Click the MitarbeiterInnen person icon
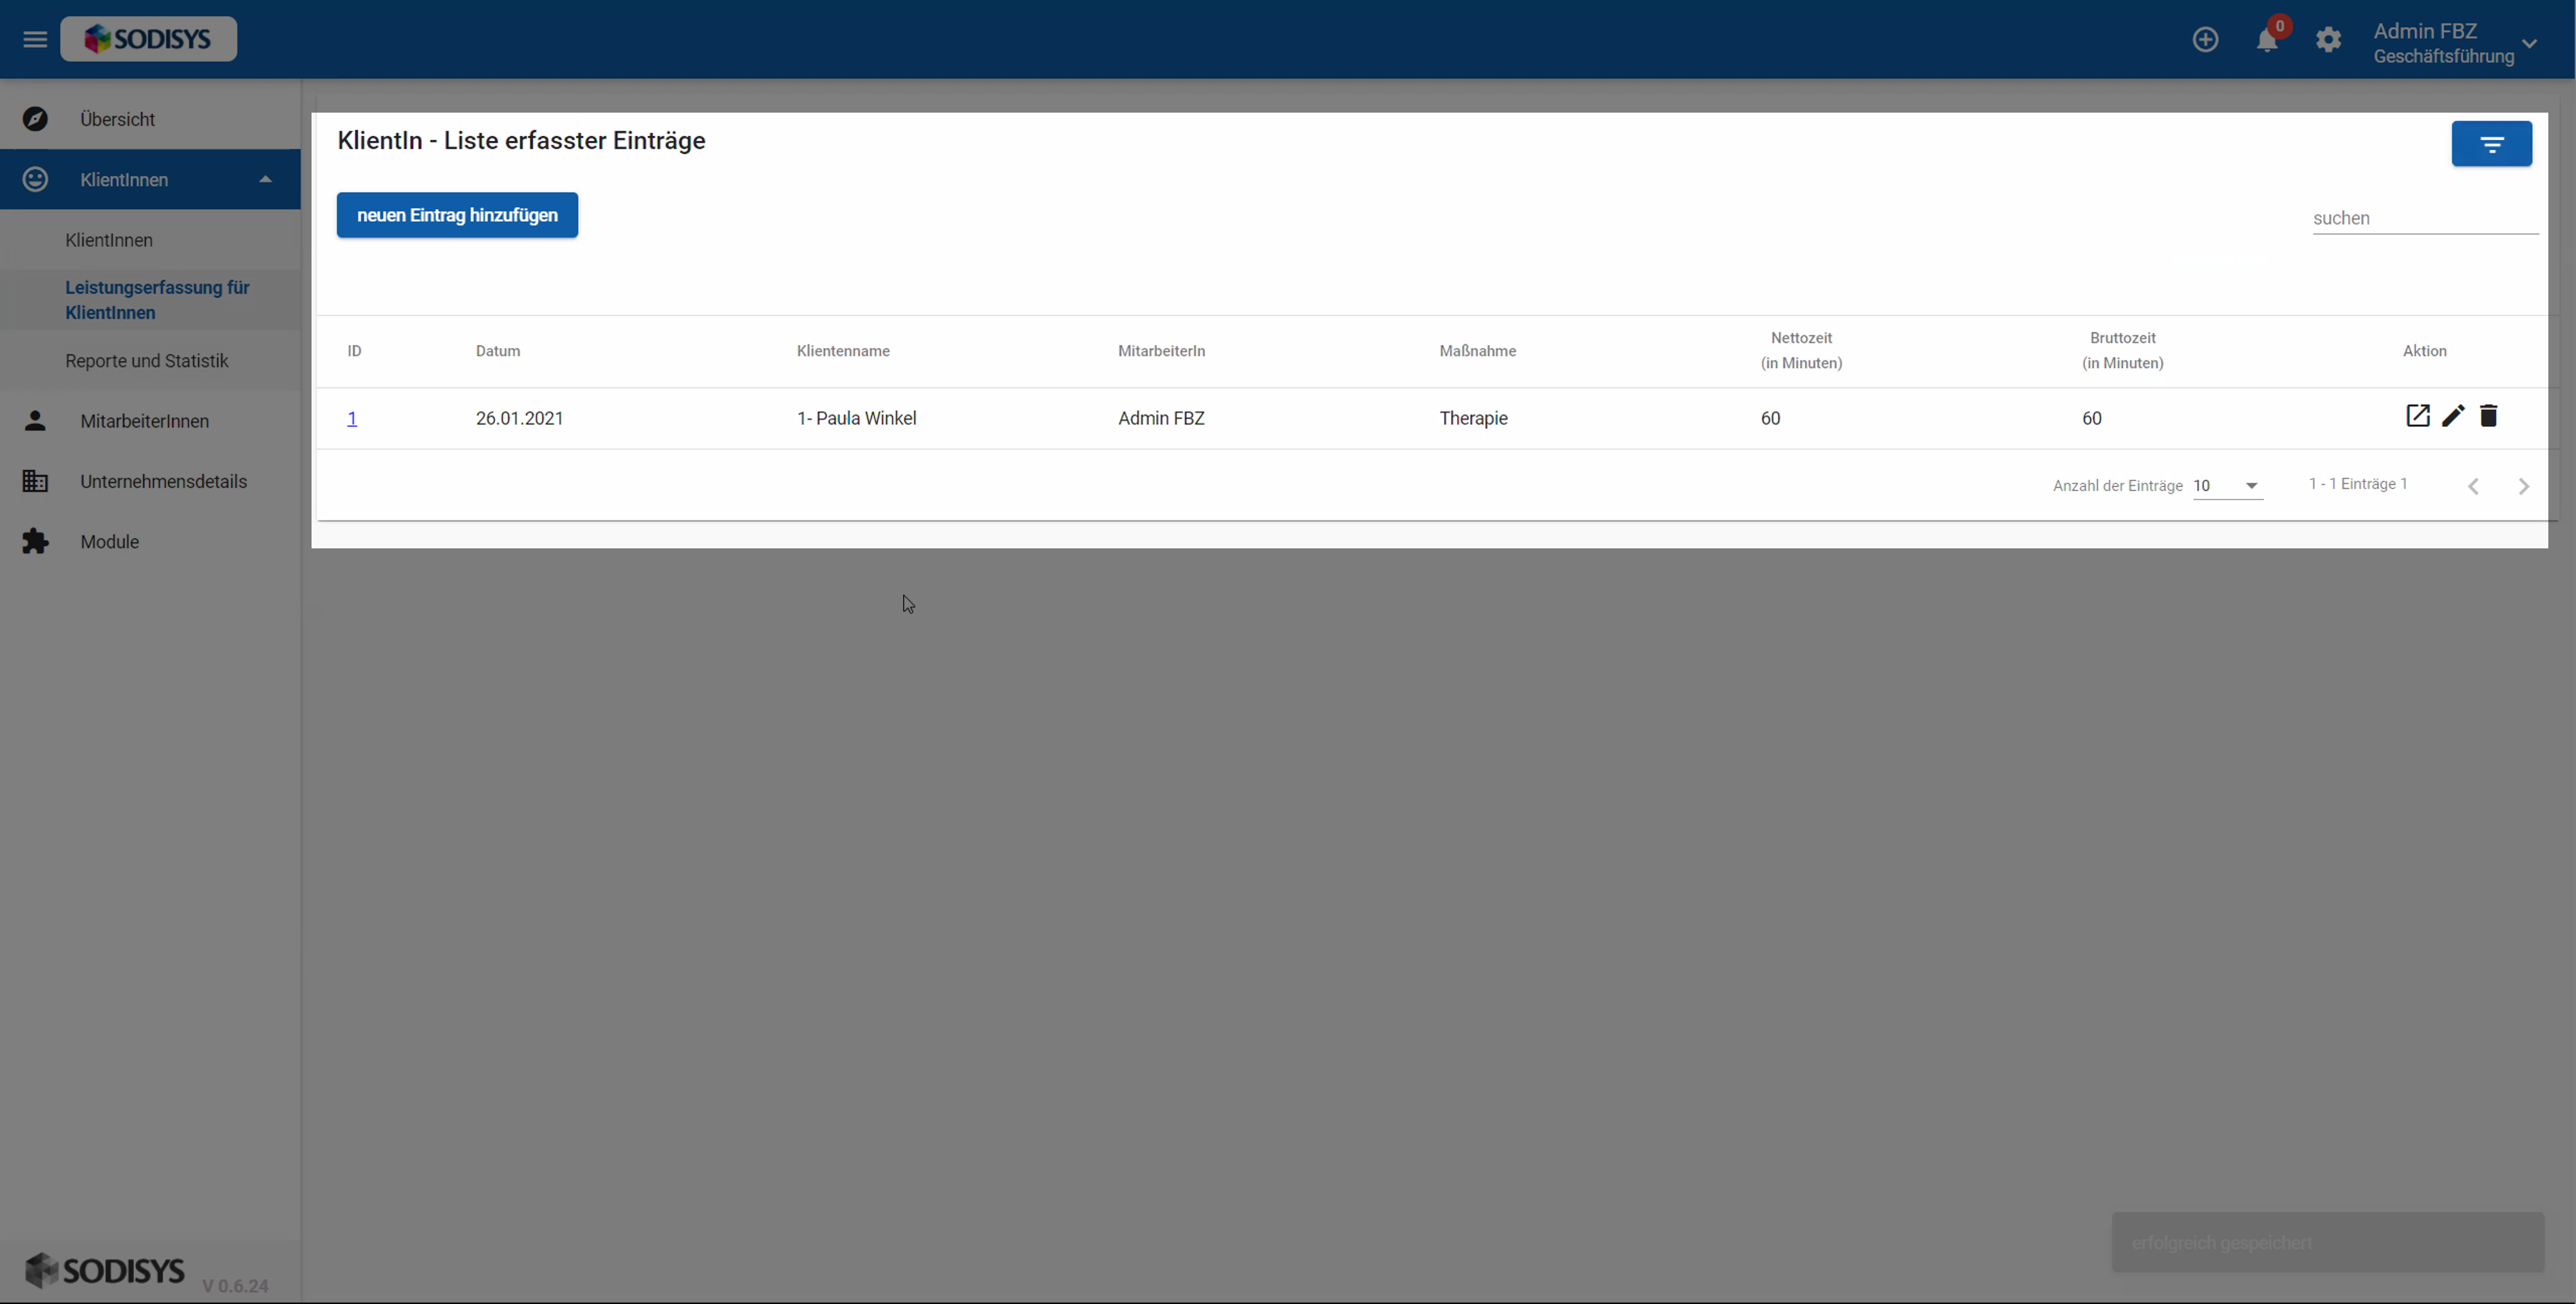This screenshot has width=2576, height=1304. pyautogui.click(x=35, y=421)
